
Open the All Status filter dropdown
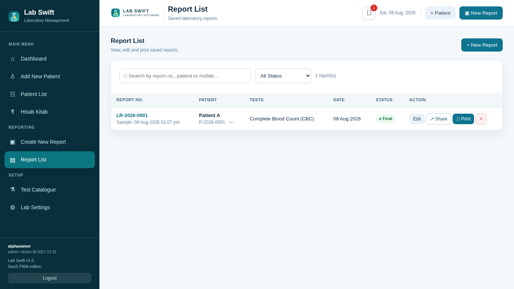point(283,76)
